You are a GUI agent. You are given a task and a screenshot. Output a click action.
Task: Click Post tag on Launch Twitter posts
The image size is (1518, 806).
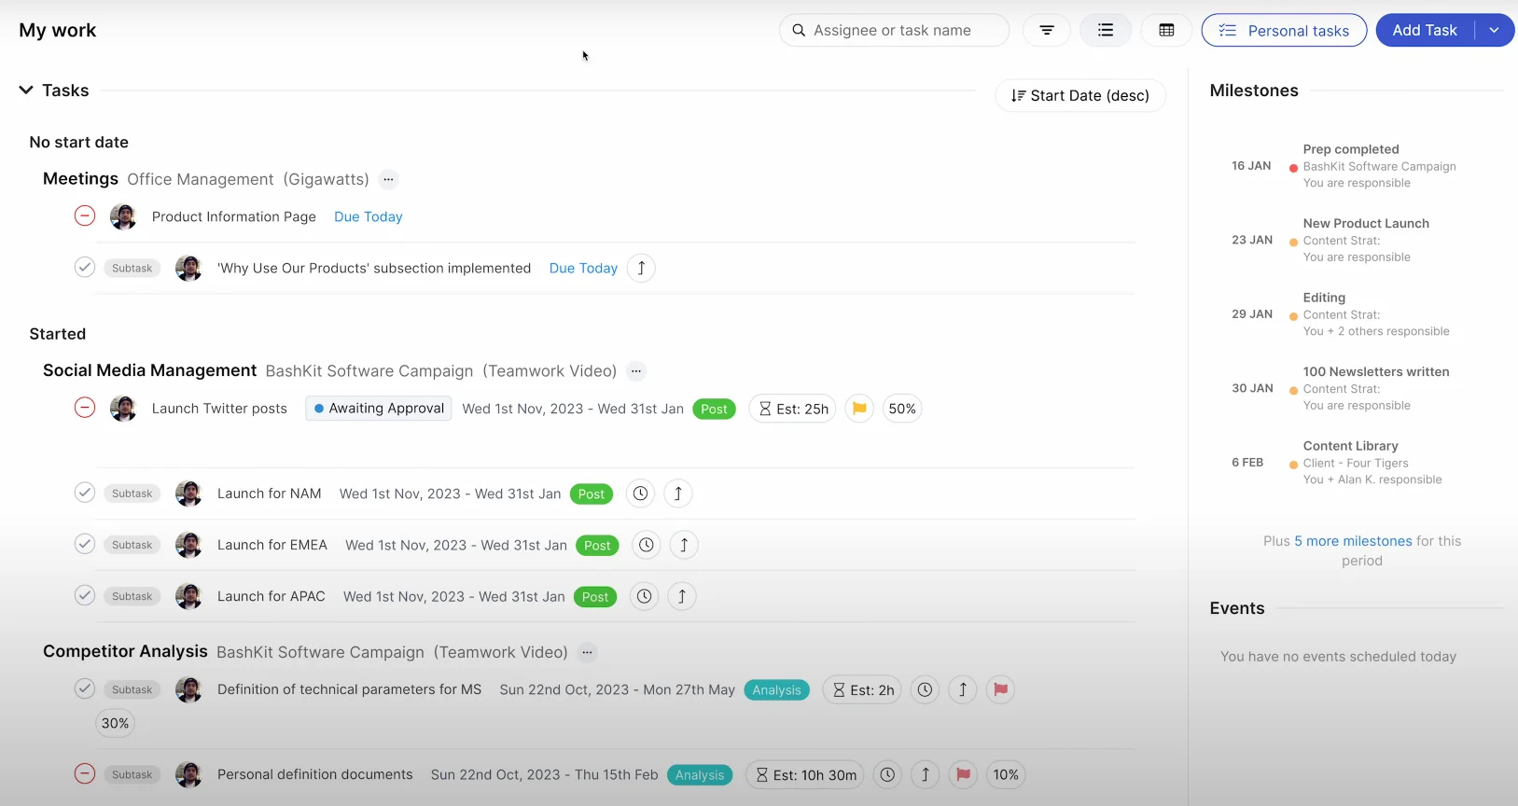tap(714, 410)
